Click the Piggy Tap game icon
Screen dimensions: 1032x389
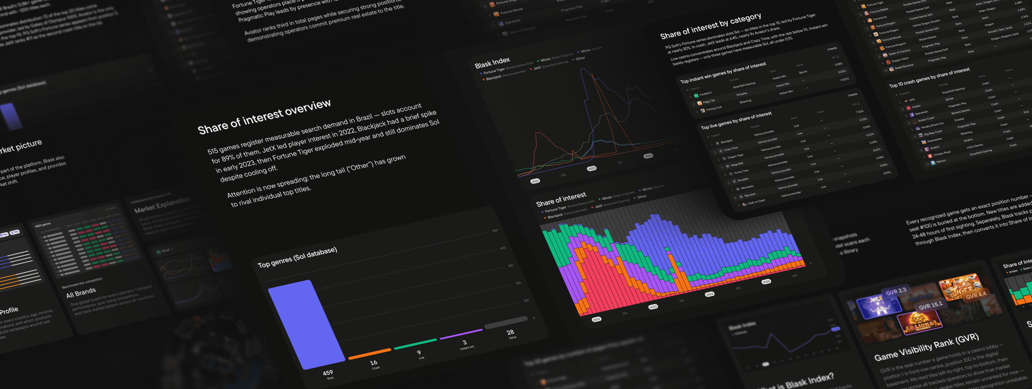(700, 103)
